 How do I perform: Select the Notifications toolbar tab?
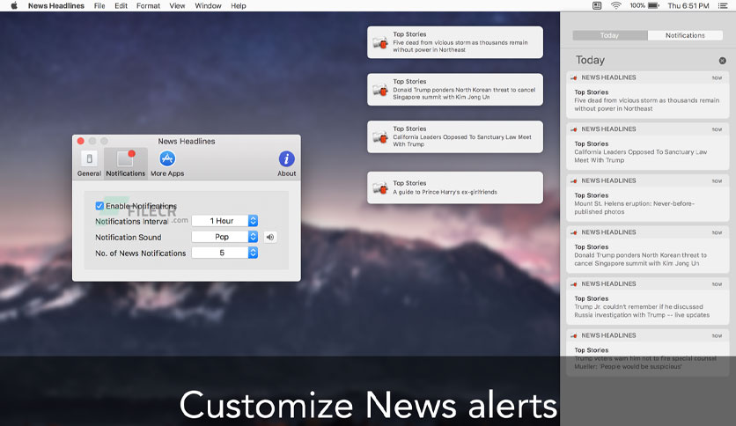click(125, 164)
